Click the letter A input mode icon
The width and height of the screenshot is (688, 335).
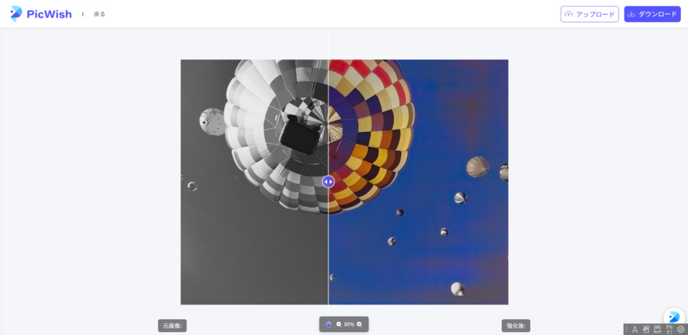(x=635, y=330)
